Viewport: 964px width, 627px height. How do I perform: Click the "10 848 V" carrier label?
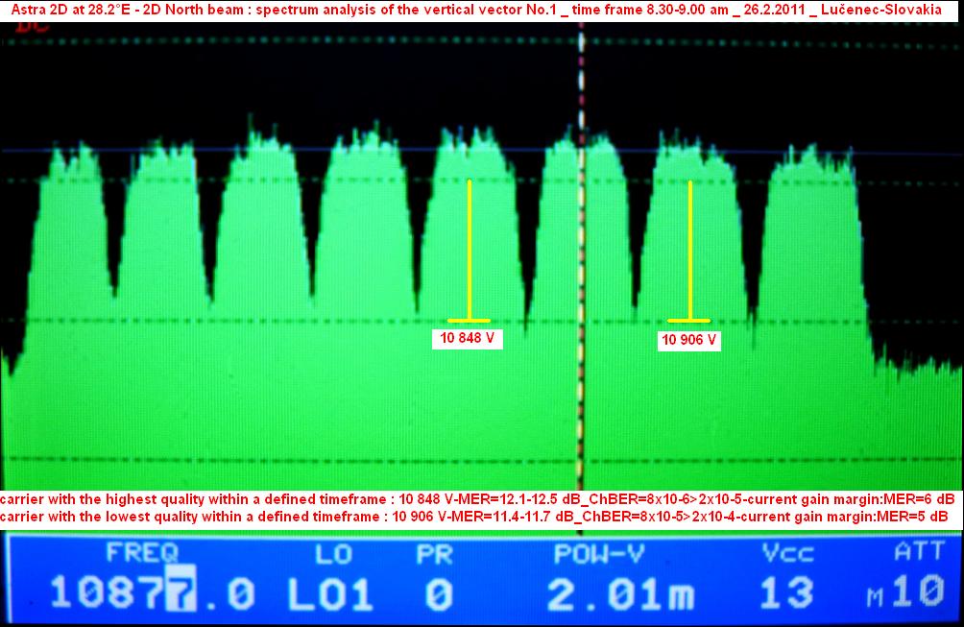pos(468,338)
